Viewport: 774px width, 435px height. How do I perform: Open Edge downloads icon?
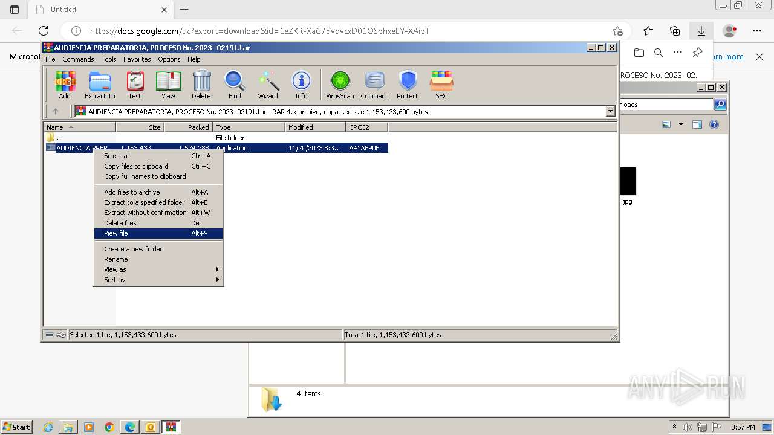701,31
